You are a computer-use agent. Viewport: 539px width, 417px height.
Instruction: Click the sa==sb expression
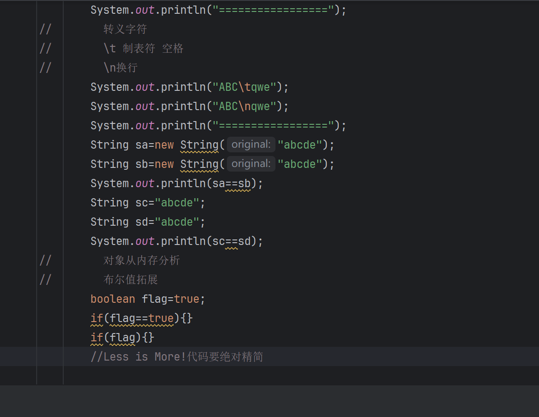tap(232, 183)
